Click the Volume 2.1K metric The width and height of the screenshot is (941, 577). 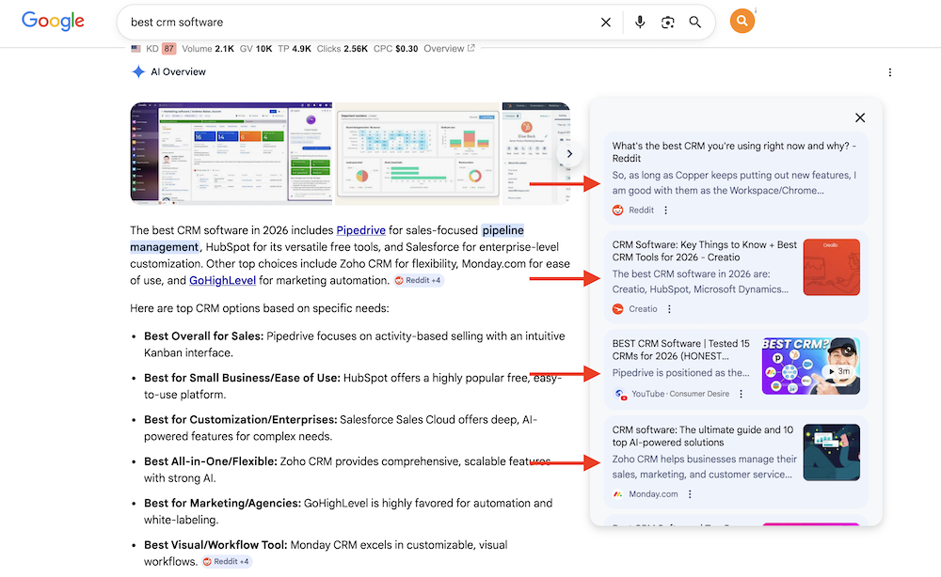pos(208,49)
